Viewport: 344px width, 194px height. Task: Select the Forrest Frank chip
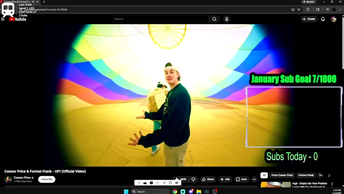pyautogui.click(x=306, y=175)
